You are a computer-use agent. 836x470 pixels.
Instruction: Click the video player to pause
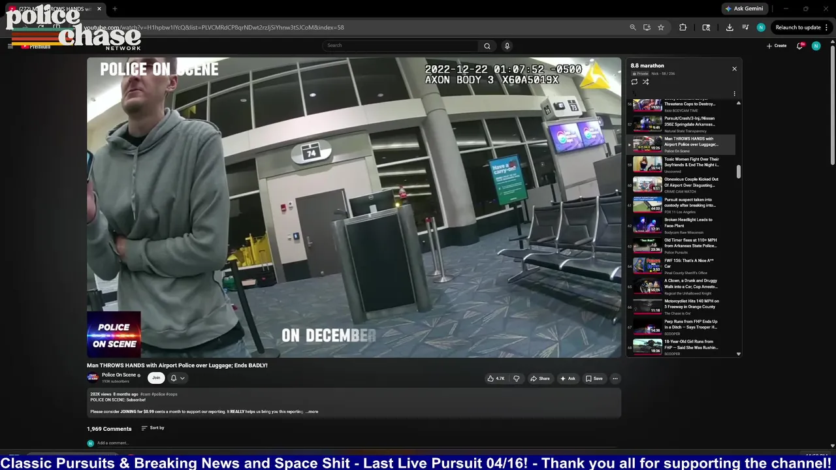[x=354, y=208]
